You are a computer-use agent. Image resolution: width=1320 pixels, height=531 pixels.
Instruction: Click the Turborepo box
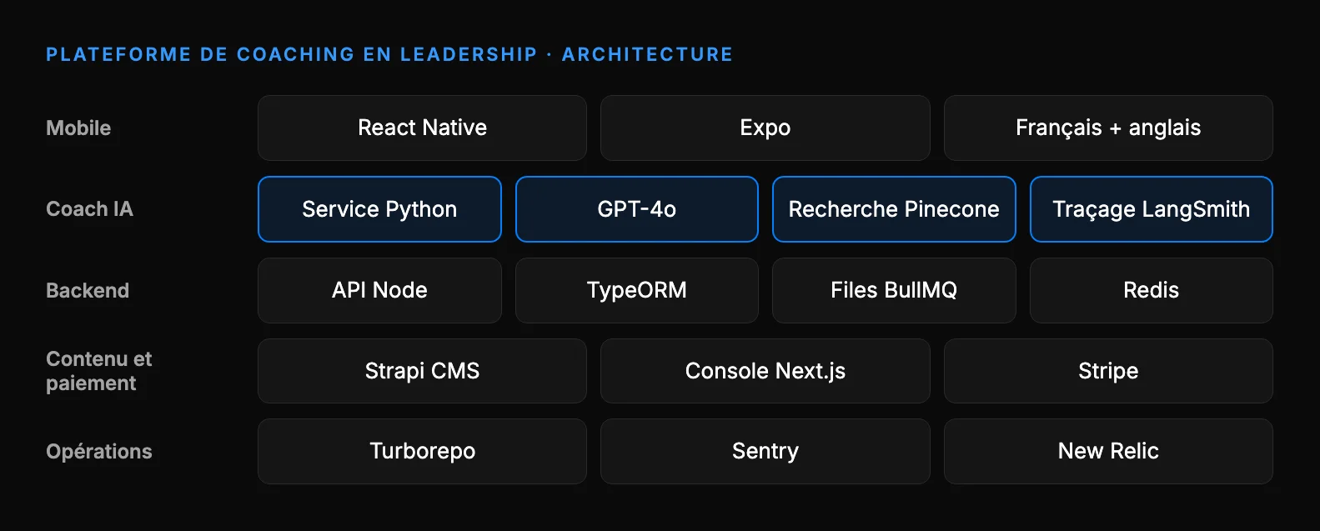click(x=422, y=451)
